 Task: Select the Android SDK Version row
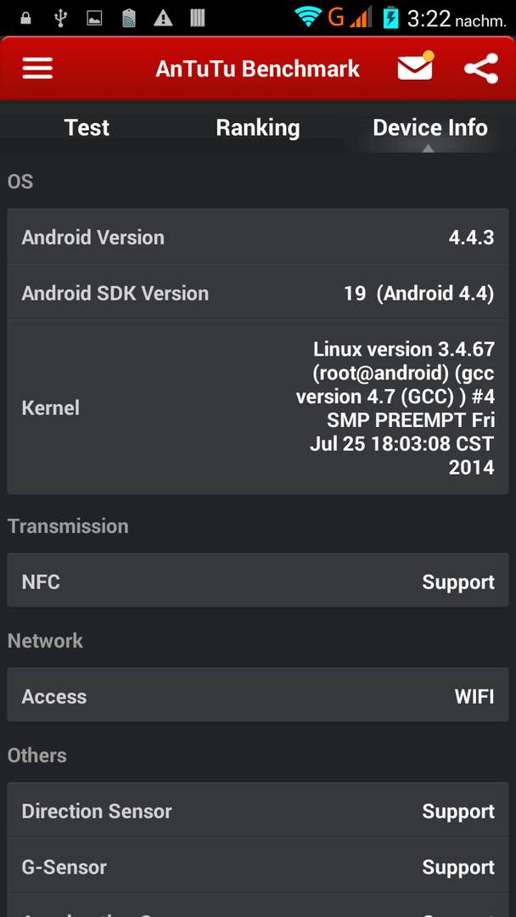click(x=258, y=292)
